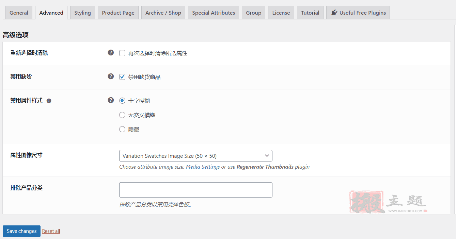The image size is (456, 239).
Task: Click the Reset all link
Action: (51, 231)
